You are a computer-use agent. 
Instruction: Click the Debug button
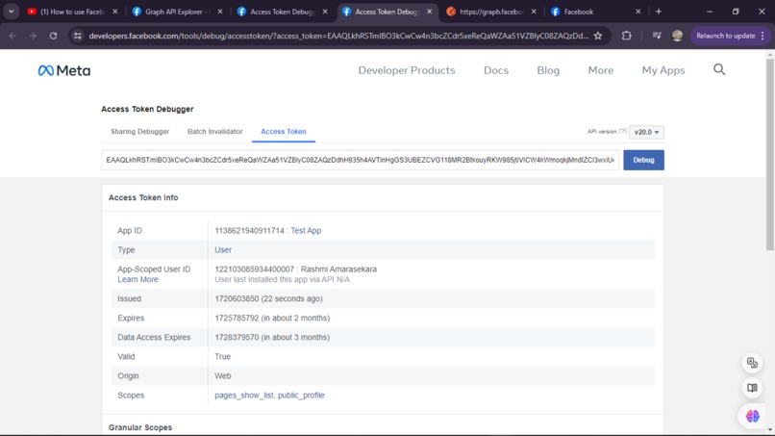tap(643, 160)
